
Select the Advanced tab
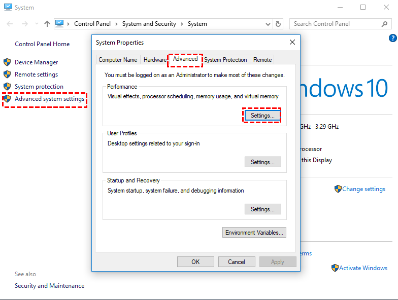pos(185,59)
